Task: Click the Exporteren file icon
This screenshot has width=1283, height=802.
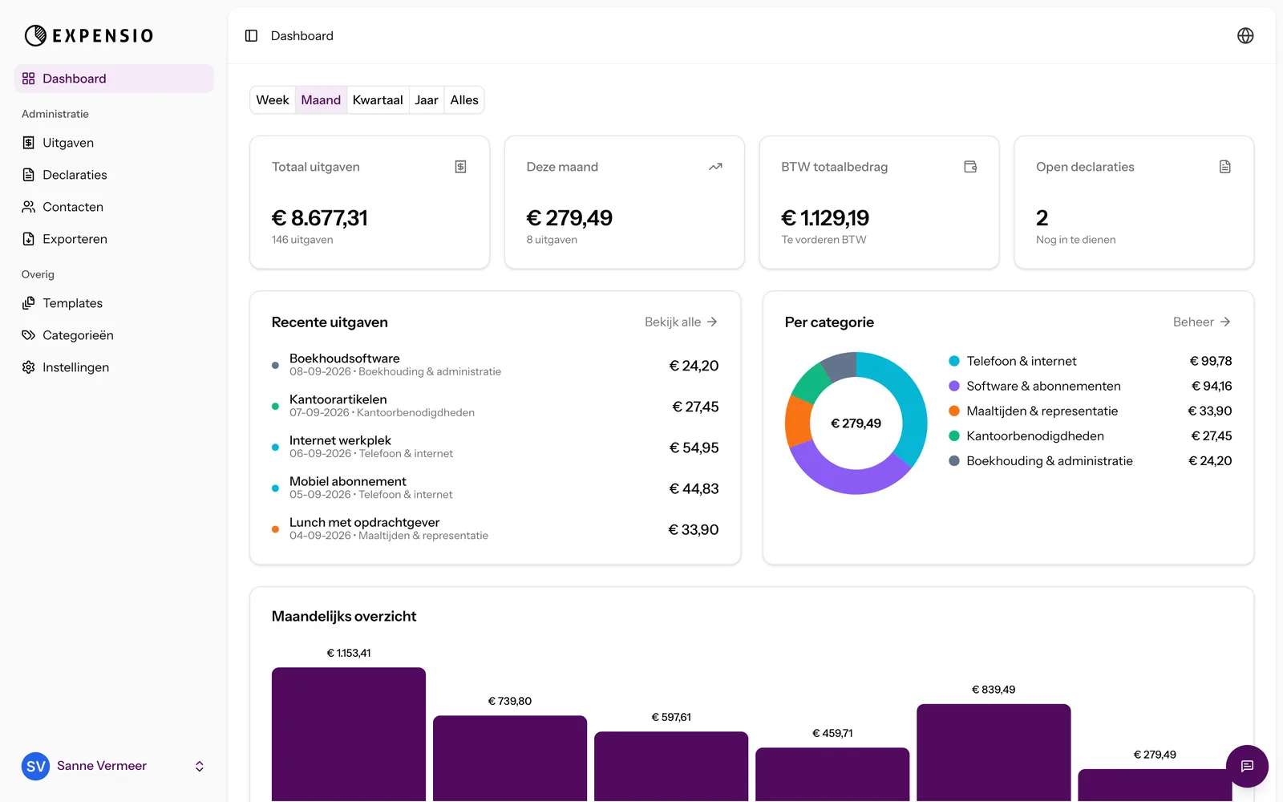Action: tap(29, 239)
